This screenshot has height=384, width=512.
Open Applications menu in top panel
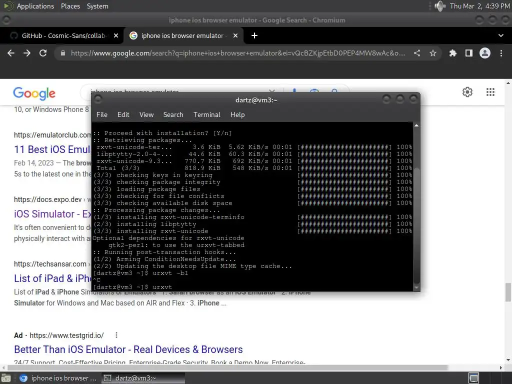pos(35,6)
